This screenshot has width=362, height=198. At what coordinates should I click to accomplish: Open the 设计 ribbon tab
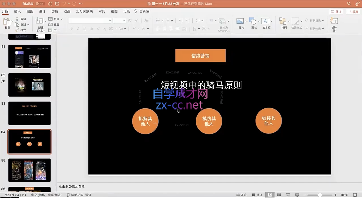point(42,11)
